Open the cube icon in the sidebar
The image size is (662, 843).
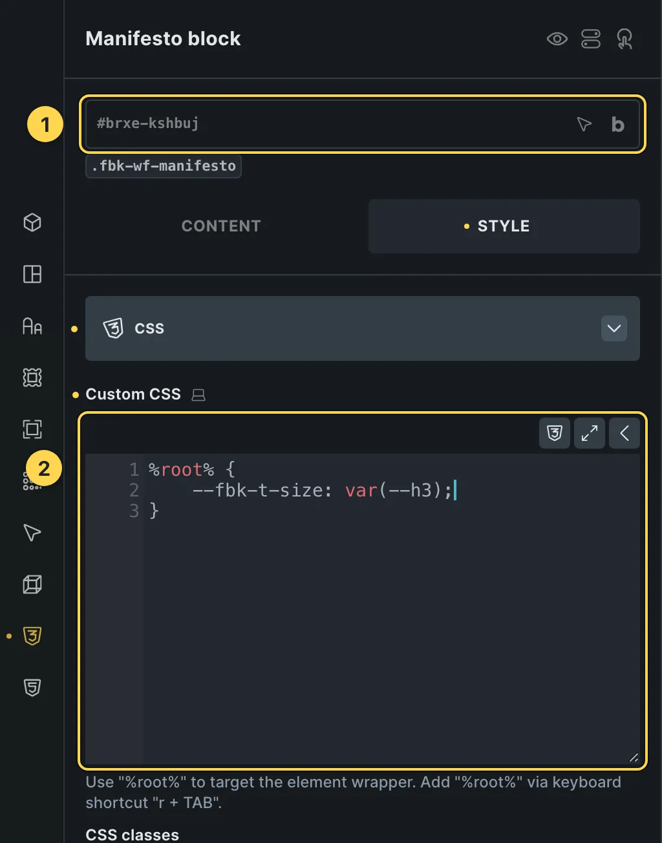click(x=32, y=222)
